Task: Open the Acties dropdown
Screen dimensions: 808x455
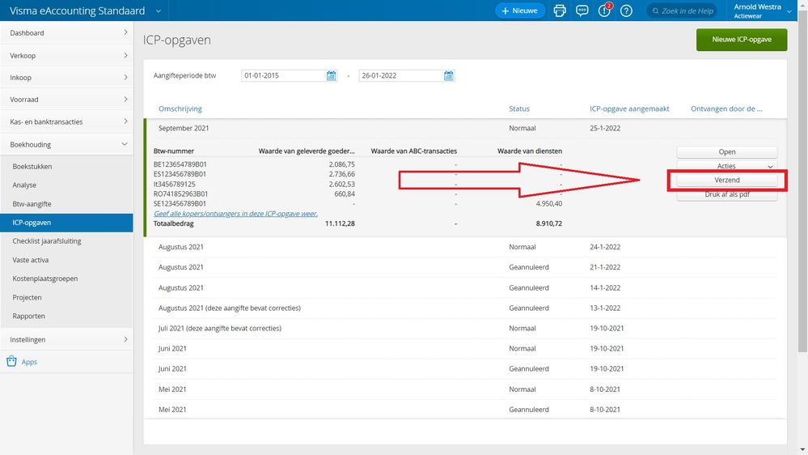Action: pos(726,166)
